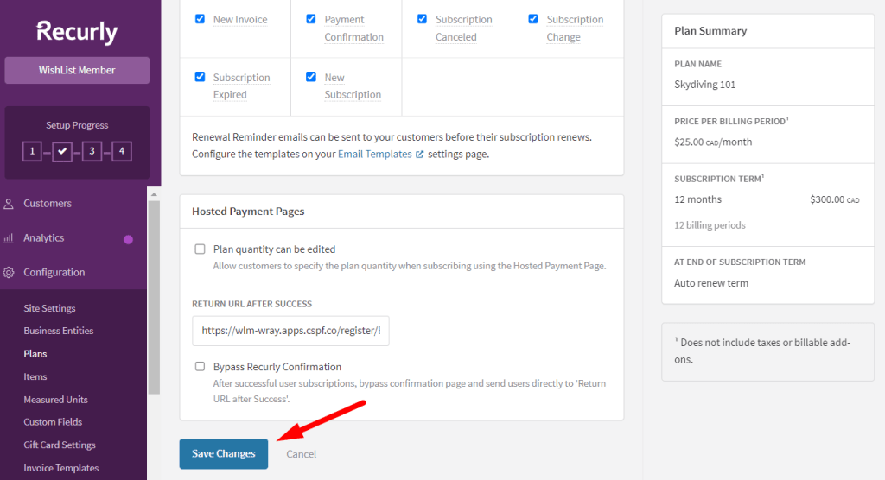Screen dimensions: 885x480
Task: Open the WishList Member site switcher
Action: coord(77,70)
